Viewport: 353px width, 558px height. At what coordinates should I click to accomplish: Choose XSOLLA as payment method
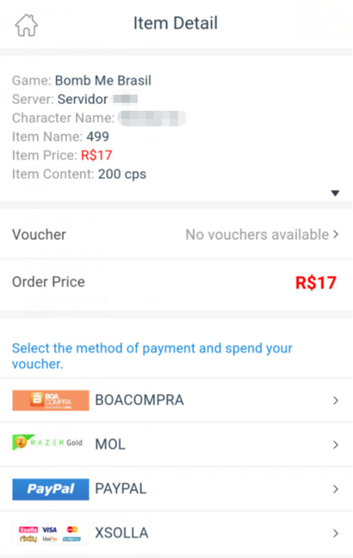coord(122,533)
